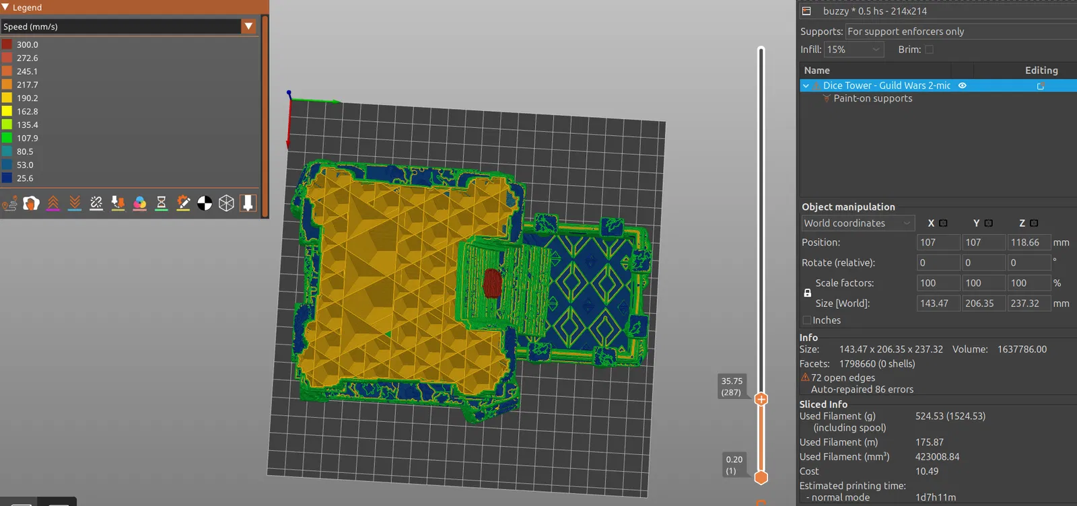Toggle Custom G-codes gear-pencil icon

tap(183, 203)
